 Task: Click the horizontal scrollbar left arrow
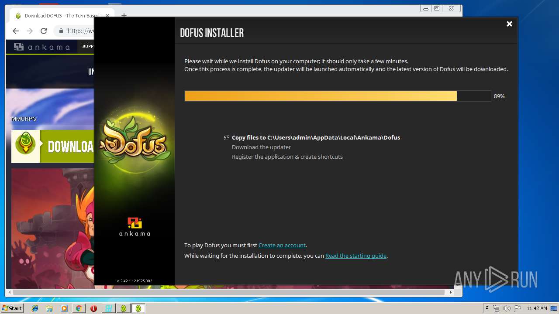pyautogui.click(x=9, y=292)
